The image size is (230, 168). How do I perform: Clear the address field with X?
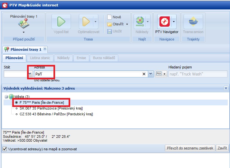(x=144, y=74)
